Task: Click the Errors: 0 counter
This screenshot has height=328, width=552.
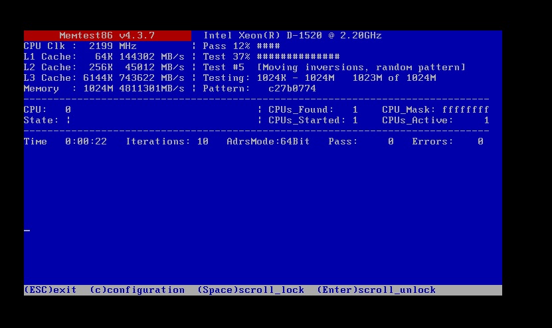Action: (448, 142)
